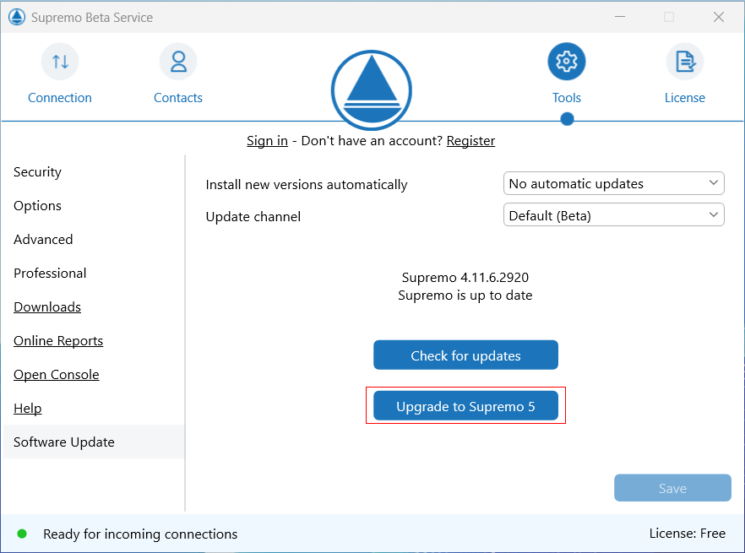Click the Supremo title bar app icon
Screen dimensions: 745x553
[x=17, y=17]
